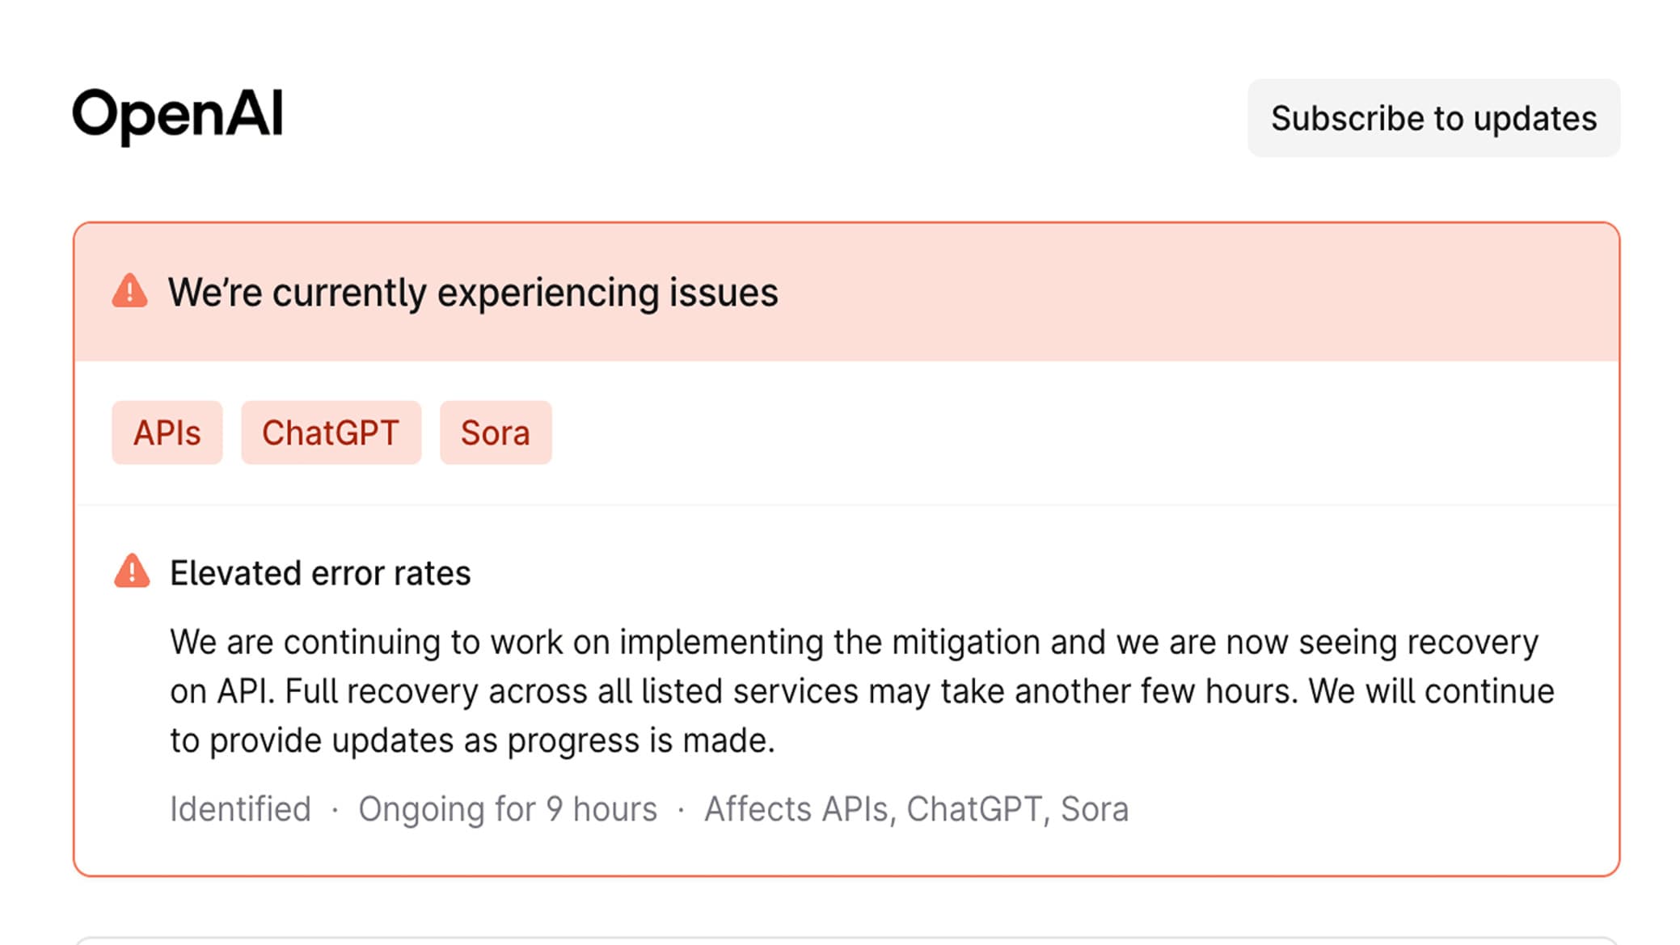Click "seeing recovery" in the update text
Screen dimensions: 1680x945
(1418, 642)
